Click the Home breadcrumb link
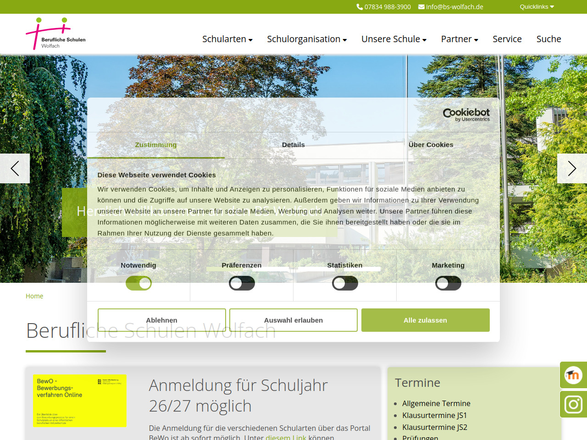Viewport: 587px width, 440px height. 34,296
